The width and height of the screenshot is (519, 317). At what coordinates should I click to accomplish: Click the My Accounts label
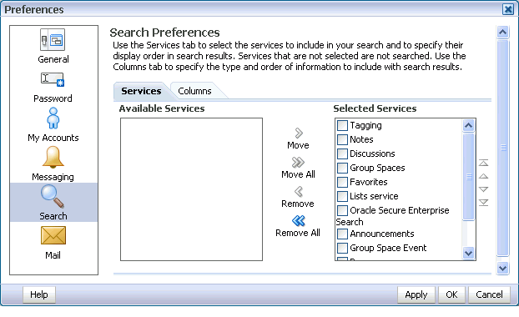click(x=53, y=138)
